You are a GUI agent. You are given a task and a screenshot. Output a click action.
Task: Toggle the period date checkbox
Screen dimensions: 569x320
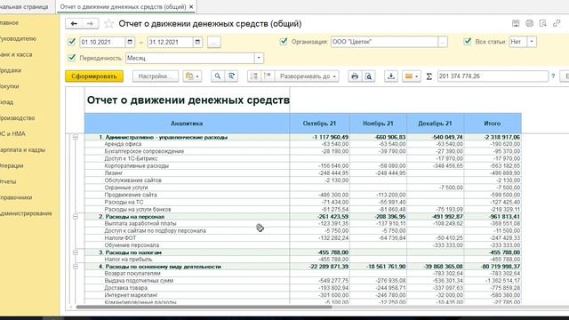coord(72,42)
